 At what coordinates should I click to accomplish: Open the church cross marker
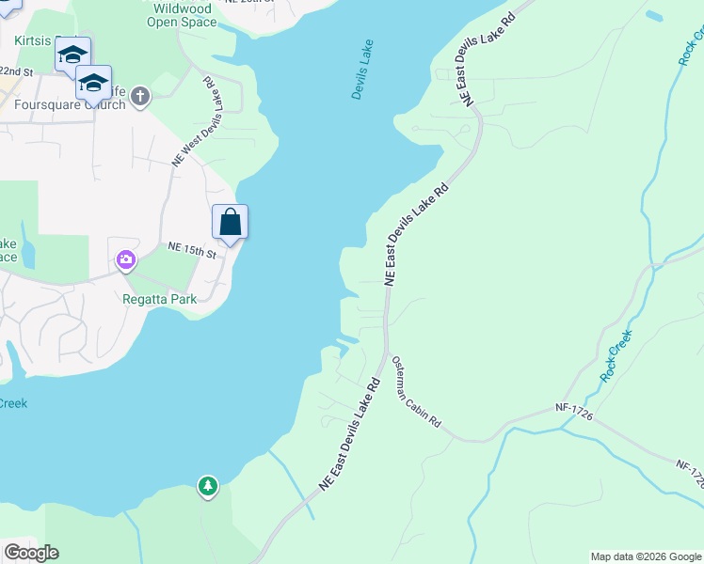point(140,97)
